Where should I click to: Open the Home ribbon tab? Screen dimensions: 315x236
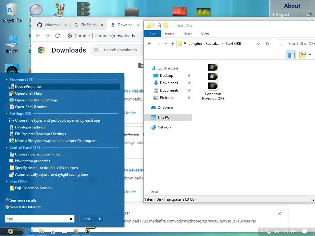tap(170, 34)
